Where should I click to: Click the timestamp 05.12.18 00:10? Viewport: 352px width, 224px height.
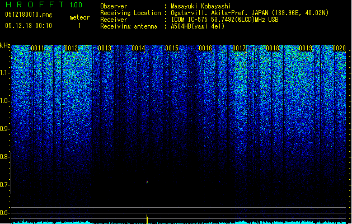click(x=29, y=26)
